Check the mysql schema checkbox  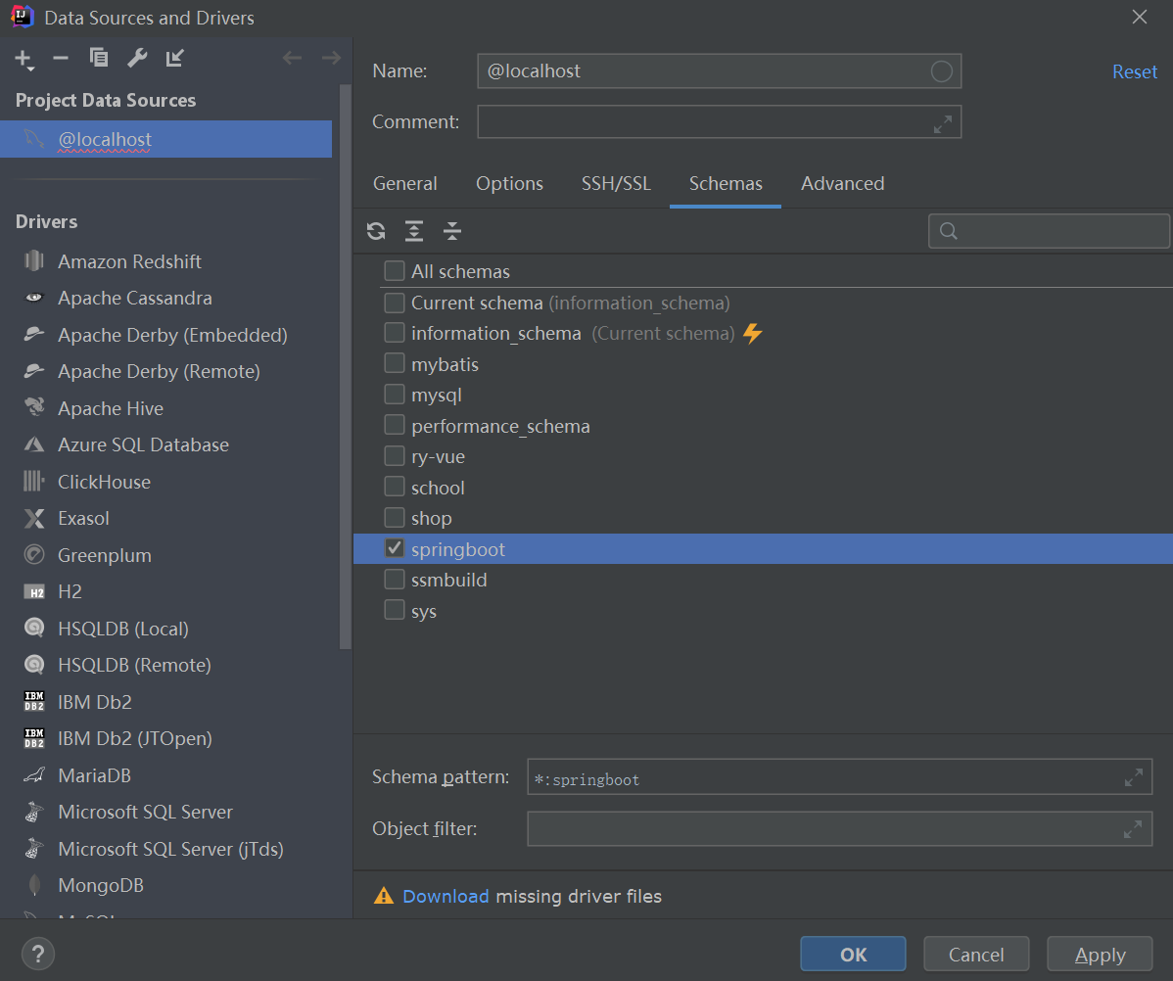395,394
